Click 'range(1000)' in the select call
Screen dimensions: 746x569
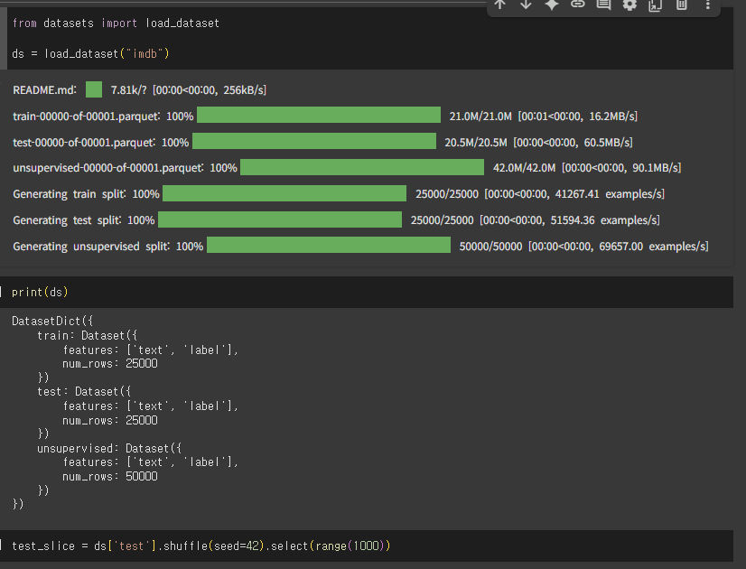pyautogui.click(x=350, y=546)
